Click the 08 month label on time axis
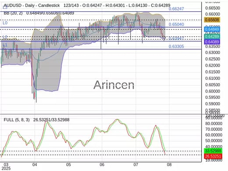This screenshot has width=228, height=171. click(x=169, y=165)
